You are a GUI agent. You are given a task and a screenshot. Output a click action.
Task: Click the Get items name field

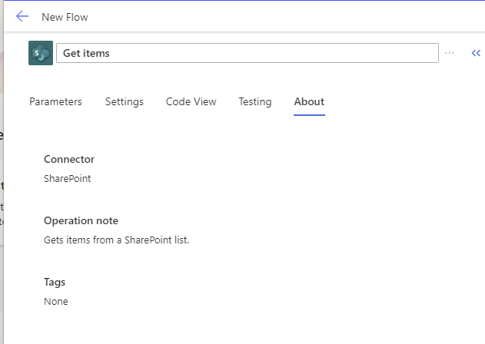tap(247, 53)
